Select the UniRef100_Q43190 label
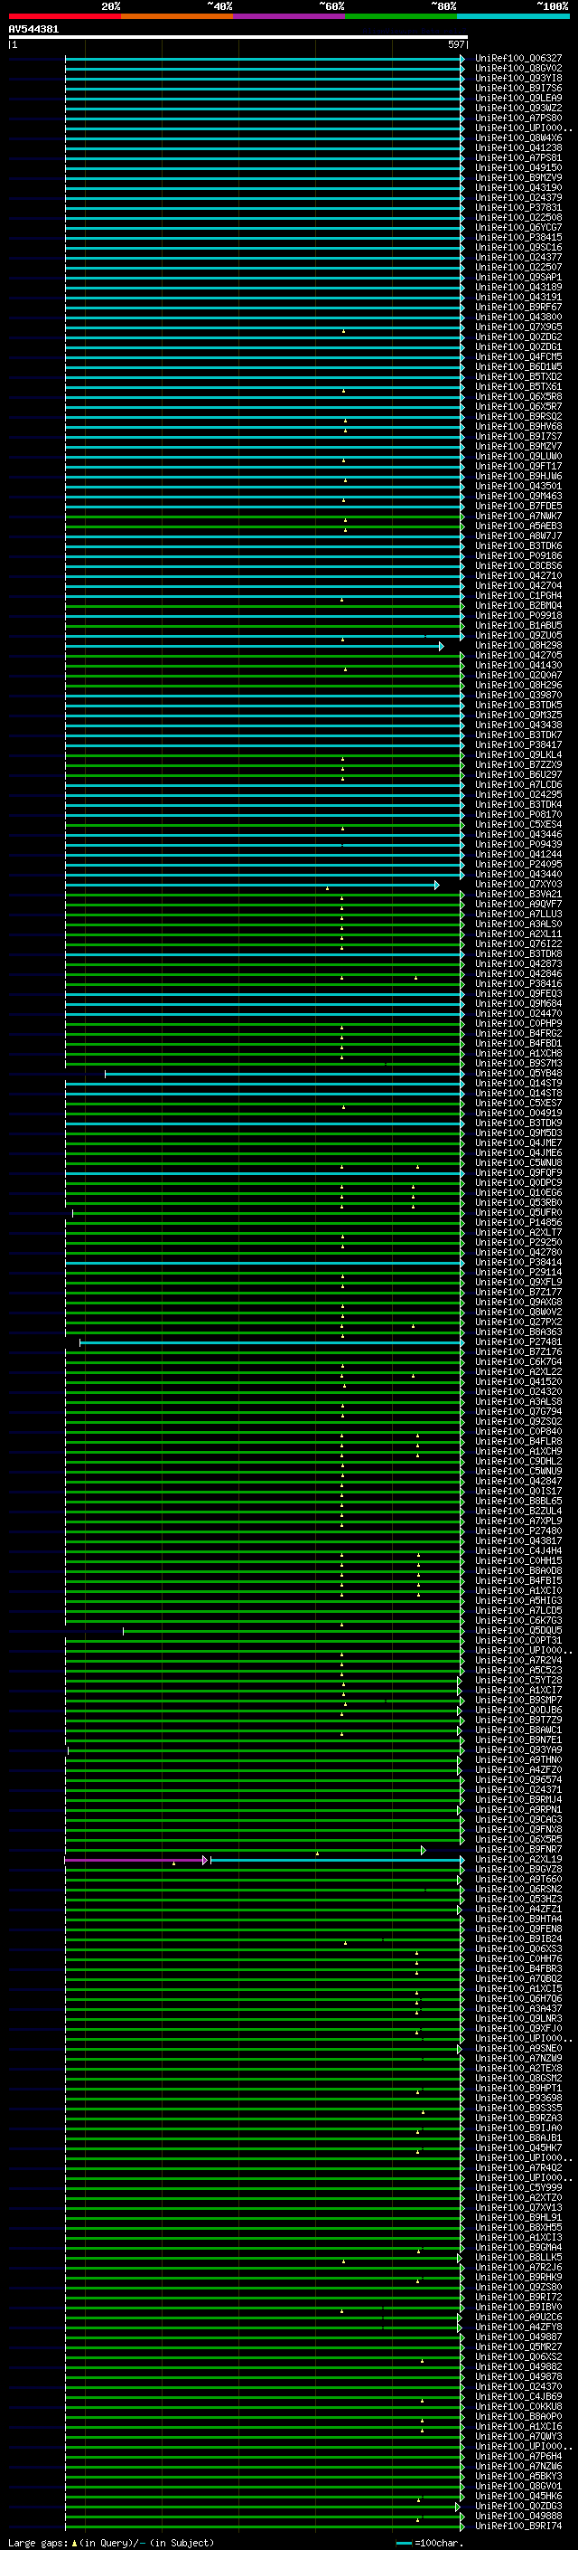The image size is (578, 2550). [x=518, y=188]
